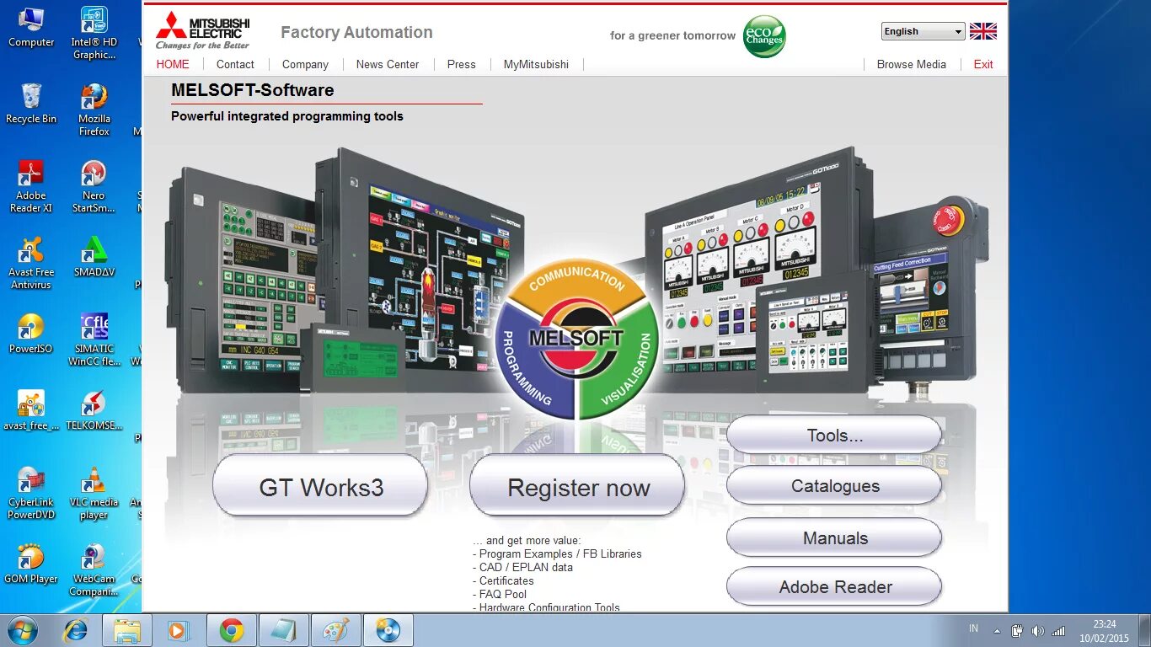Switch to the disc installer taskbar icon
Image resolution: width=1151 pixels, height=647 pixels.
point(388,630)
